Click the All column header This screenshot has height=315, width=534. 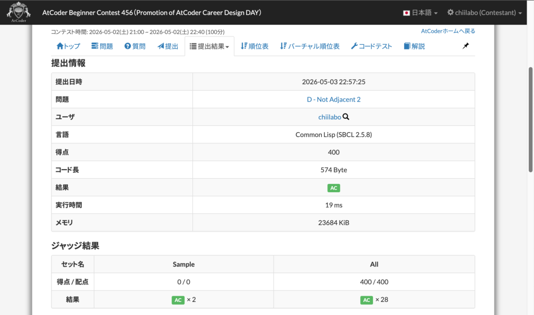pos(374,264)
